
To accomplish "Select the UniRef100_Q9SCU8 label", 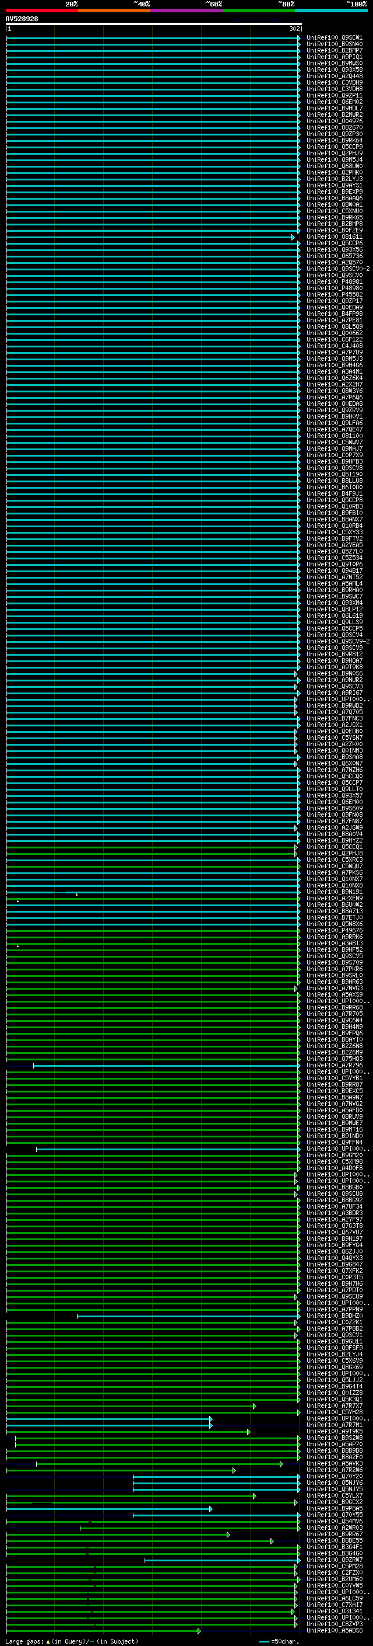I will (x=334, y=1193).
